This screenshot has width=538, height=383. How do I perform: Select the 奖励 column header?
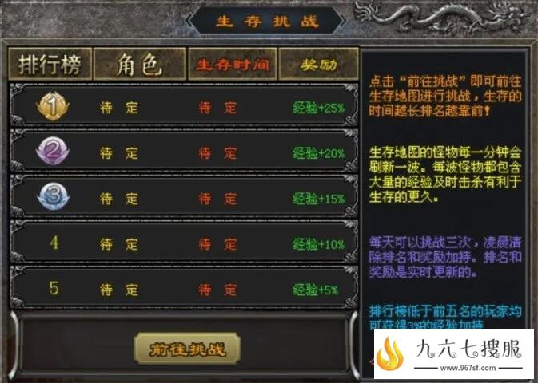click(x=318, y=64)
